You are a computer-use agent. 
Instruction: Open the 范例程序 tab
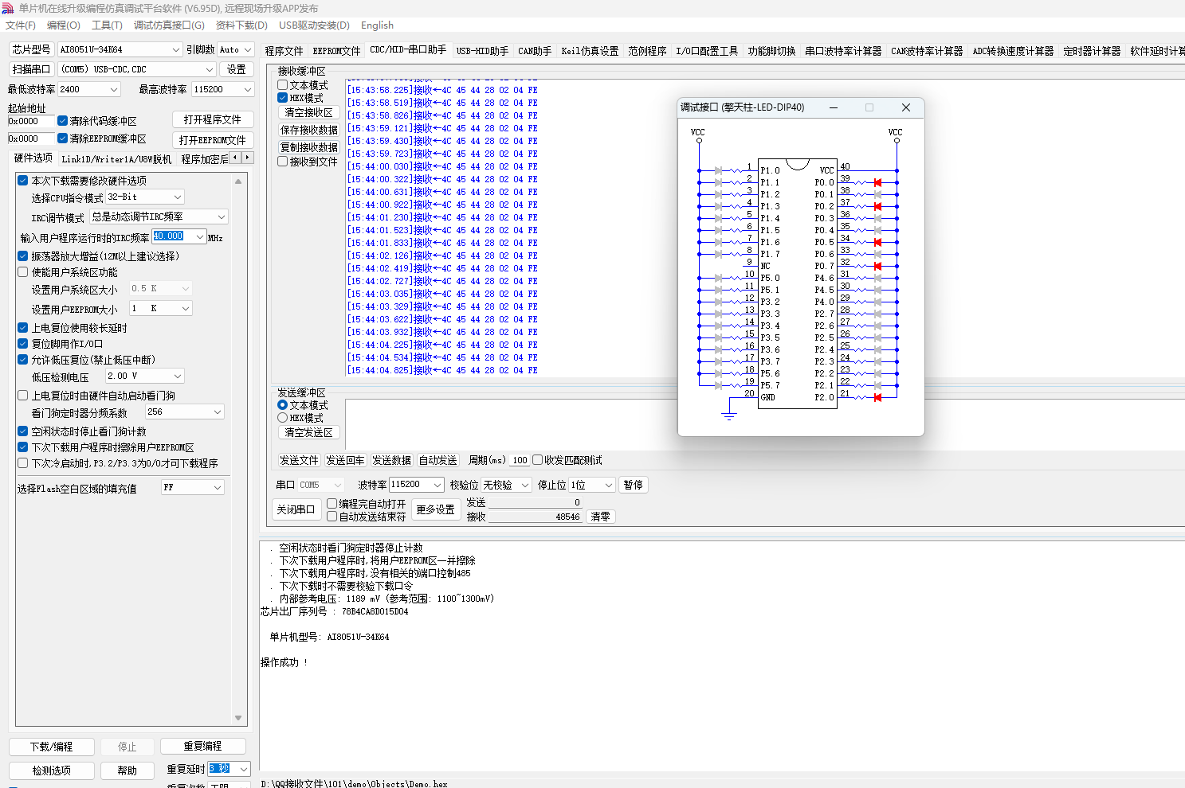(647, 51)
